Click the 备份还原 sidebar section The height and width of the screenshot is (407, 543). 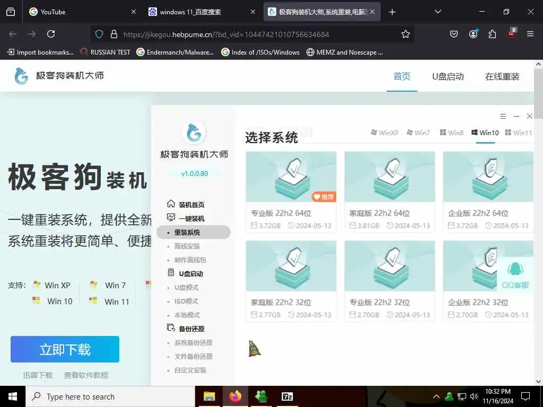tap(186, 329)
